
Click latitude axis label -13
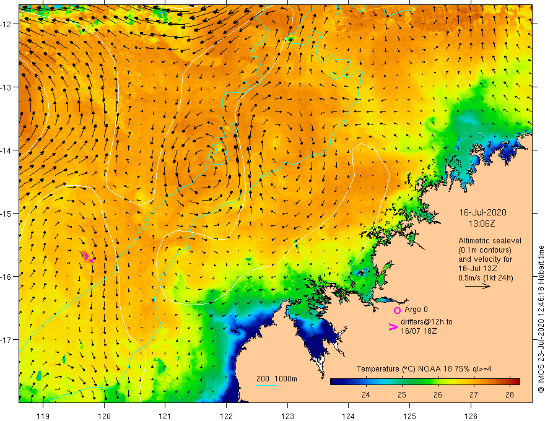[x=6, y=87]
